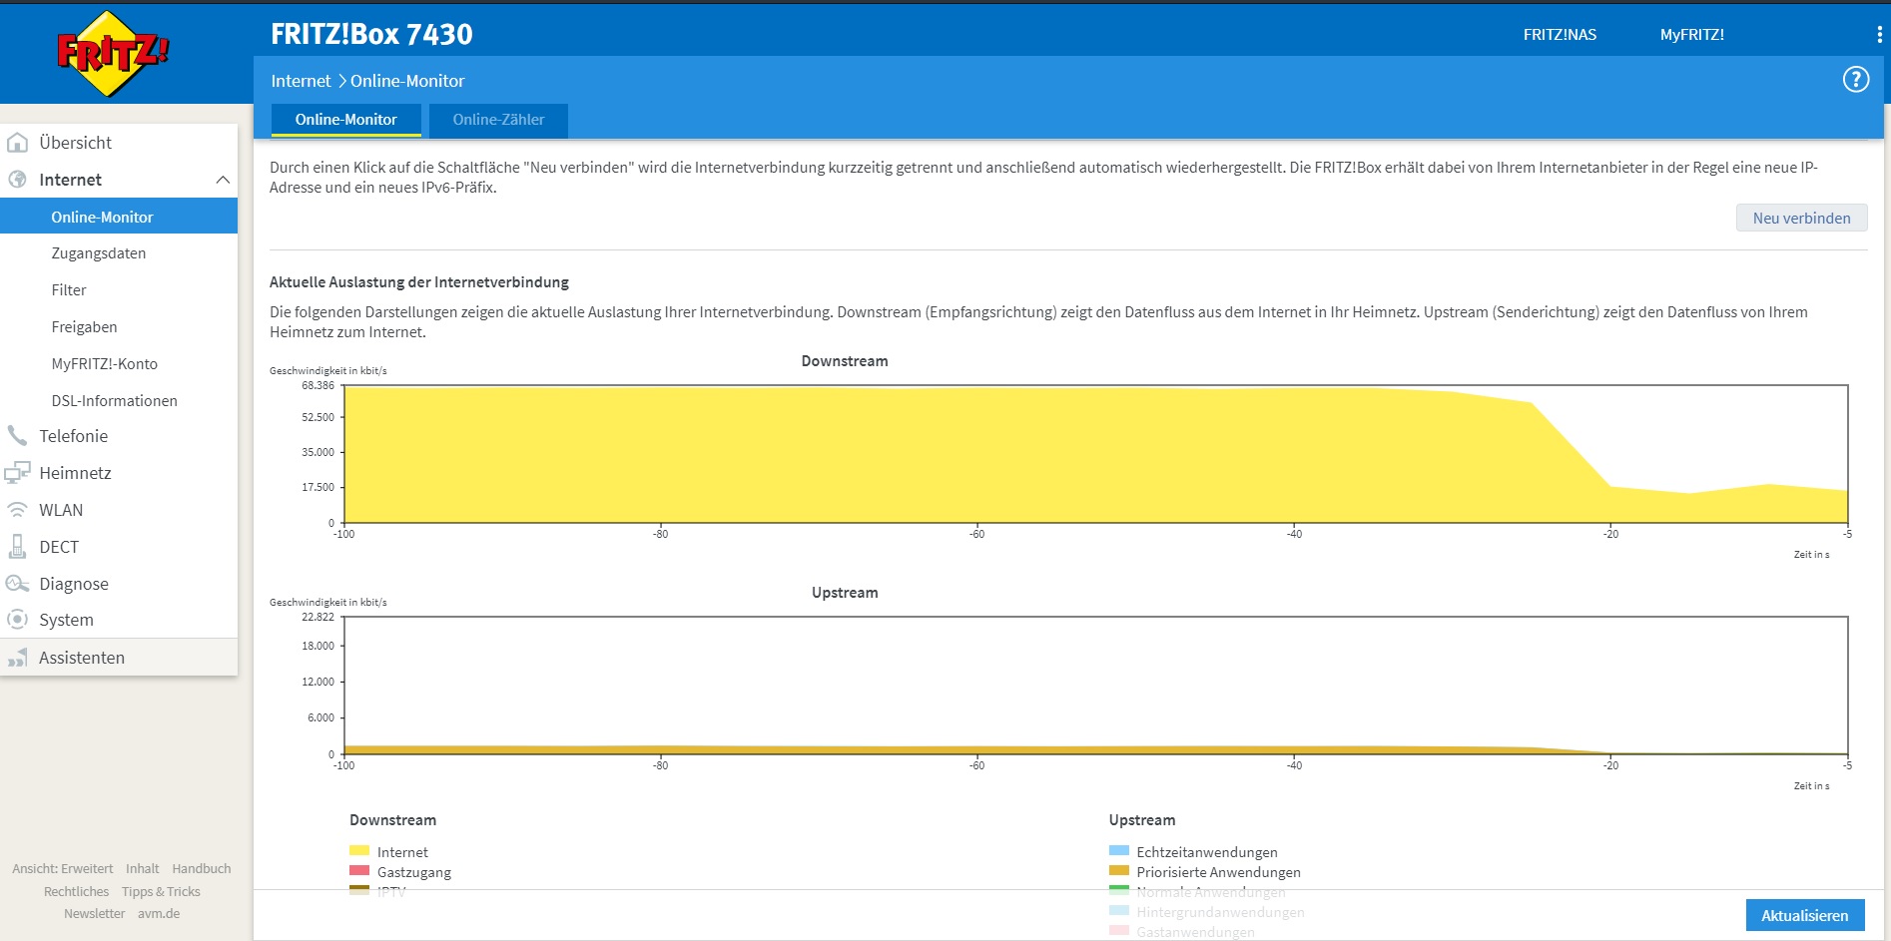Click the yellow Internet legend swatch
The width and height of the screenshot is (1891, 941).
(359, 851)
